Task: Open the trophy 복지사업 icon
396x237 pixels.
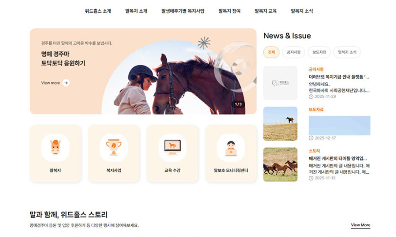Action: (114, 147)
